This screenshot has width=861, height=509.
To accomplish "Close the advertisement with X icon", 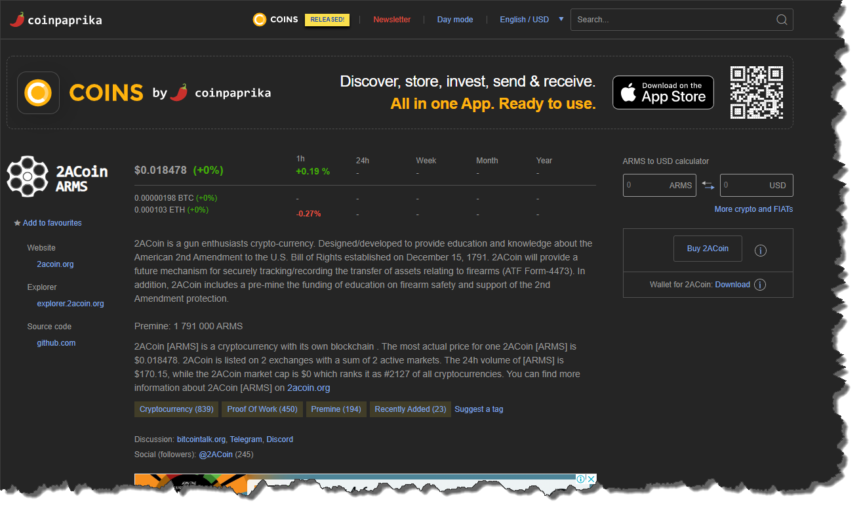I will pos(591,479).
